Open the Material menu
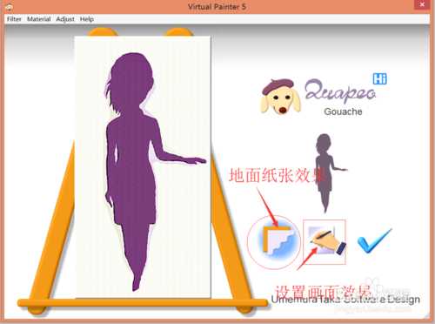This screenshot has height=324, width=435. 39,19
